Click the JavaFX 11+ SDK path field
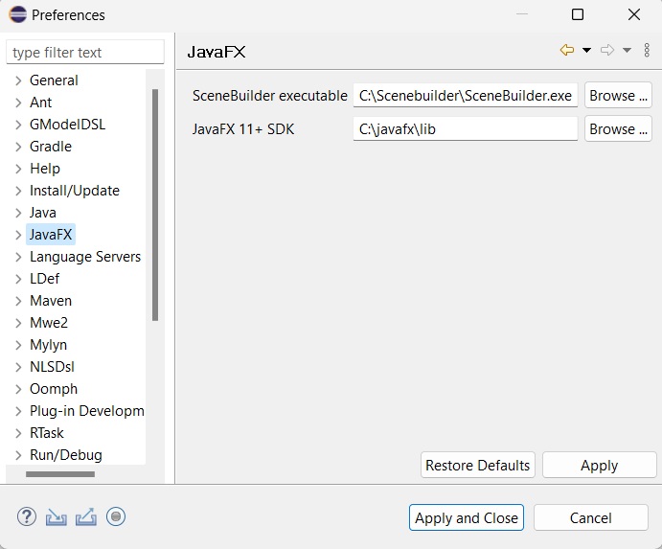 click(466, 129)
